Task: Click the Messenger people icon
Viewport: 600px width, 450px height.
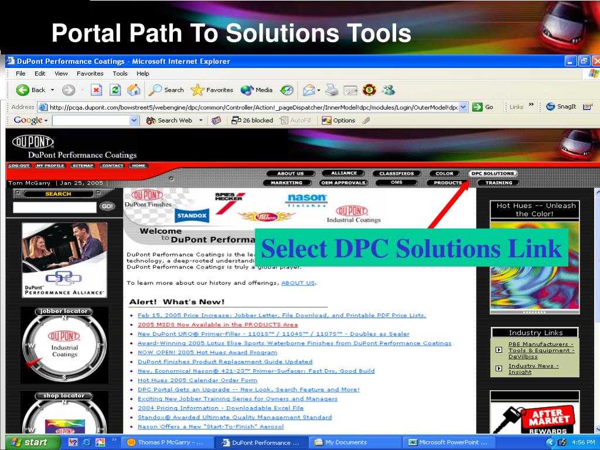Action: coord(388,90)
